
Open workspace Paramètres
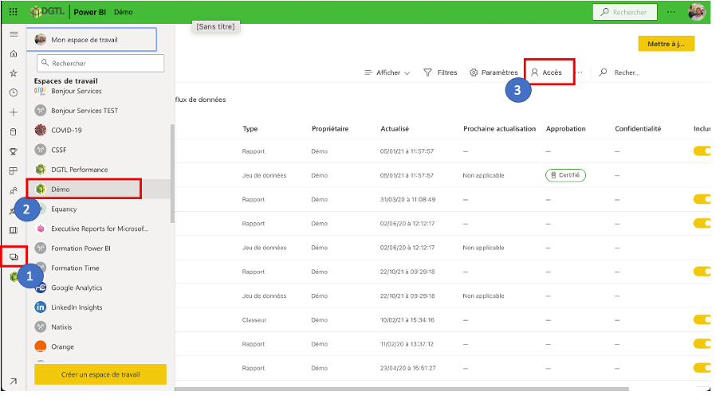[494, 72]
